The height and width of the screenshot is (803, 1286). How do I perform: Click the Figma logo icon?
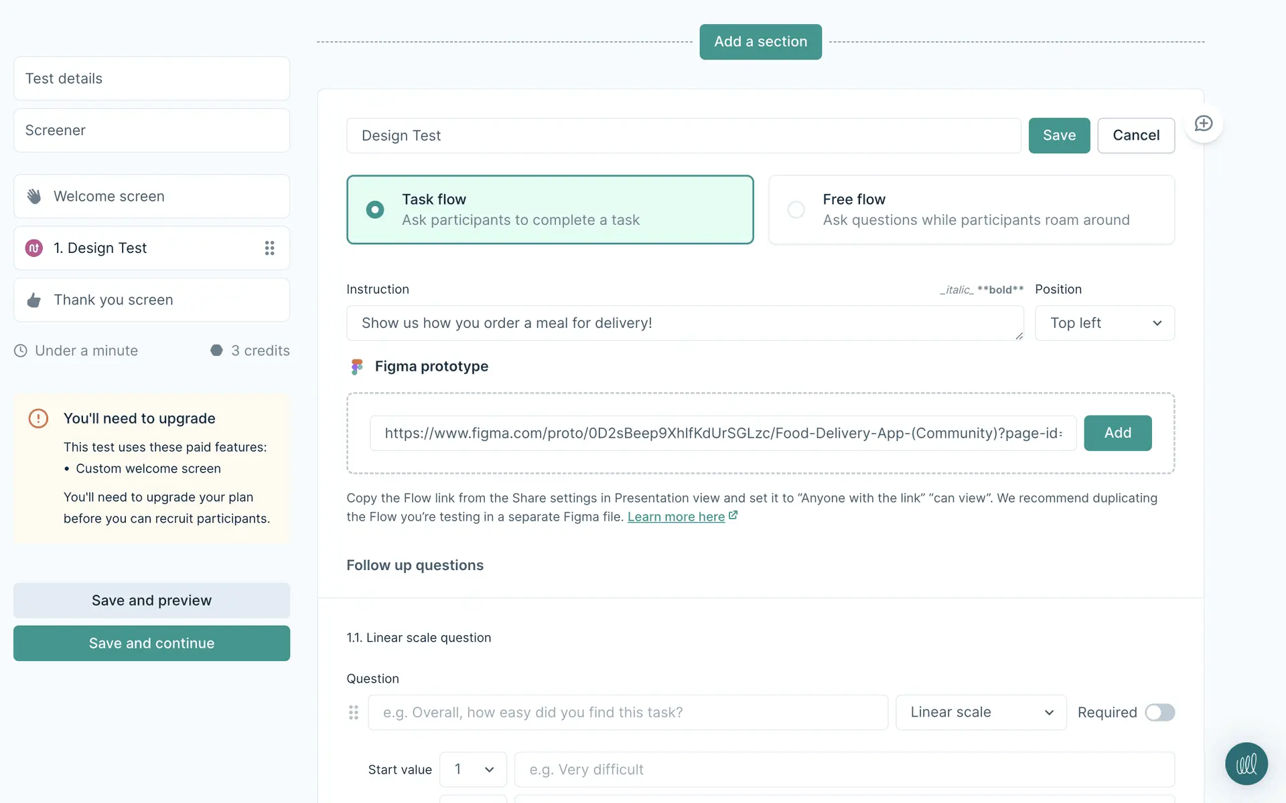[x=357, y=366]
